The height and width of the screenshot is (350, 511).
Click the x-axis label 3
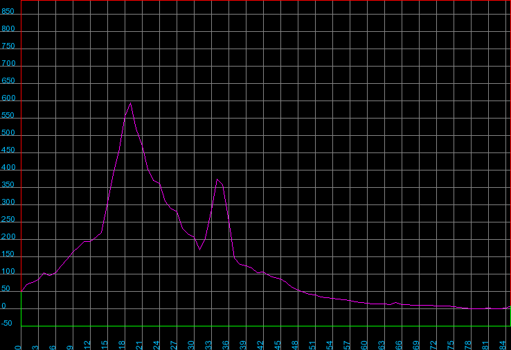coord(35,347)
